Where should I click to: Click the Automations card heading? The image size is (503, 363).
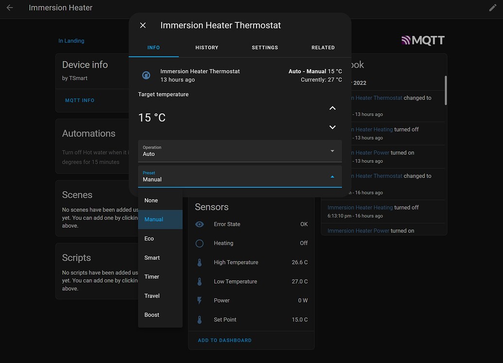click(x=88, y=133)
